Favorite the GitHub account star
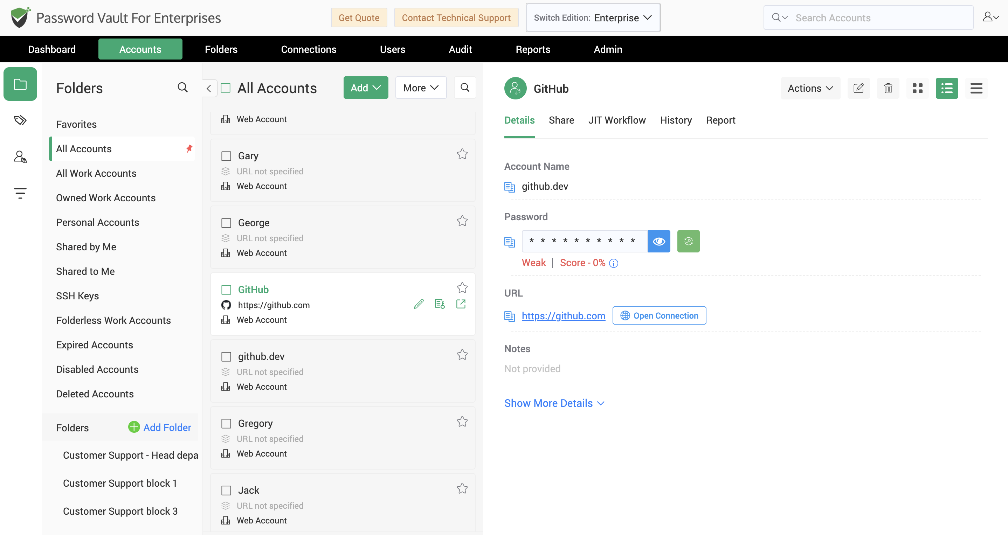The image size is (1008, 535). (462, 288)
